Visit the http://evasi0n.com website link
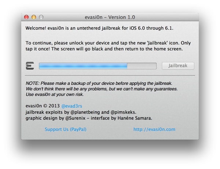Image resolution: width=220 pixels, height=169 pixels. coord(154,129)
